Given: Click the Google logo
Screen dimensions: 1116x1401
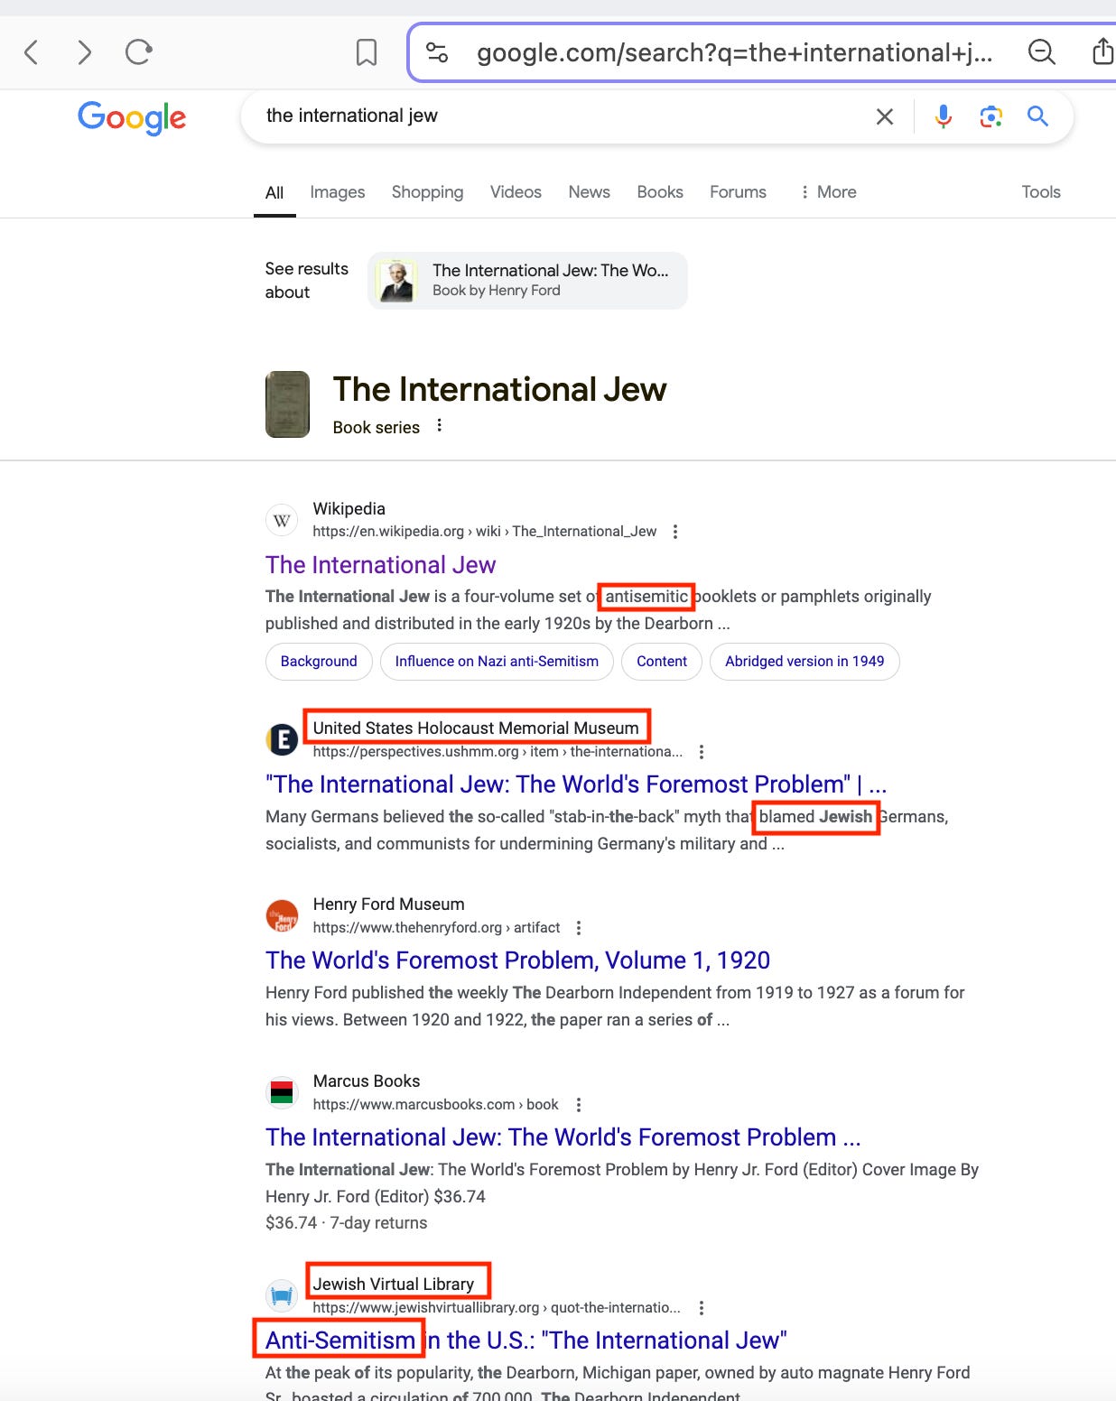Looking at the screenshot, I should coord(132,117).
